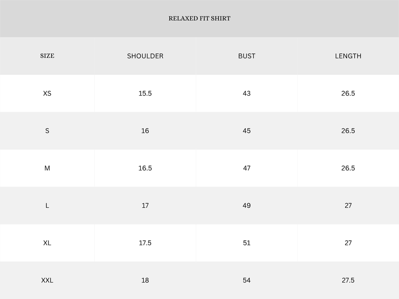Click the RELAXED FIT SHIRT title
399x299 pixels.
(199, 18)
